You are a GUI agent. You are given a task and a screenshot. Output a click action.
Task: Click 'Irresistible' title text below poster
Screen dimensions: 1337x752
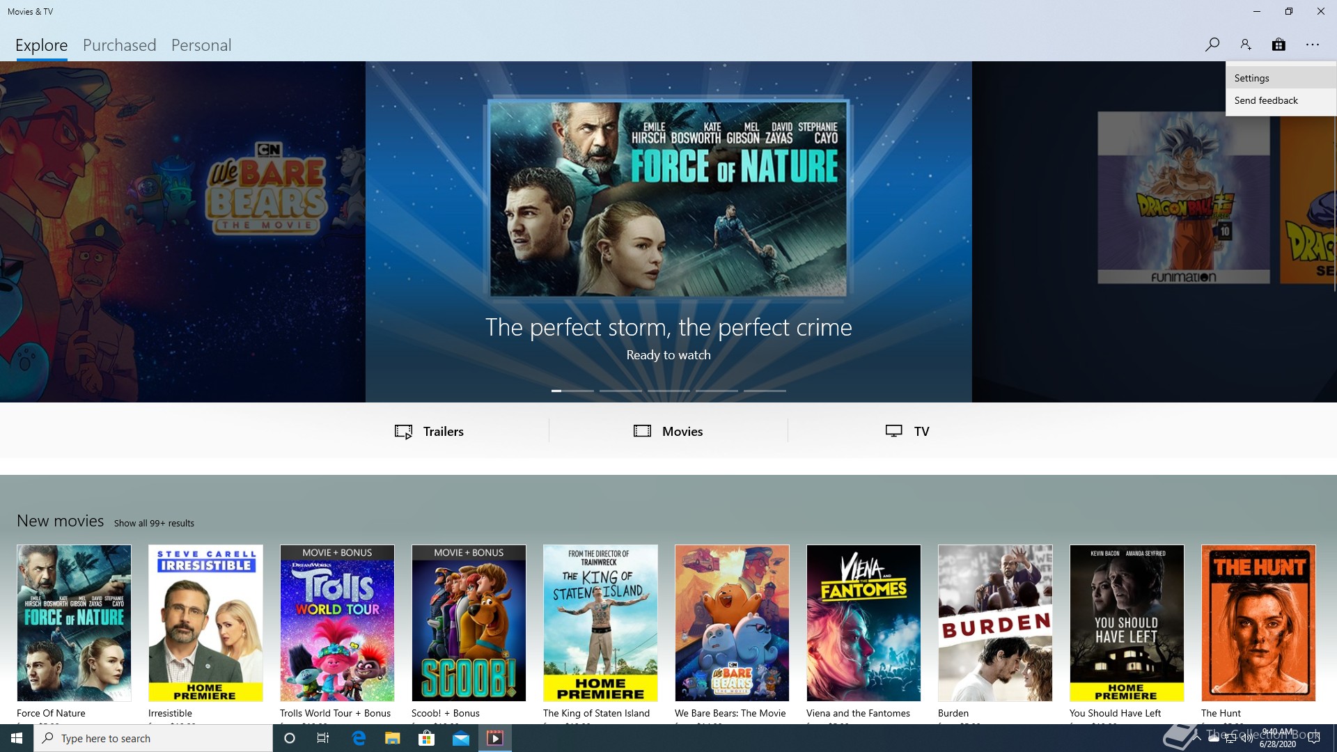(170, 713)
